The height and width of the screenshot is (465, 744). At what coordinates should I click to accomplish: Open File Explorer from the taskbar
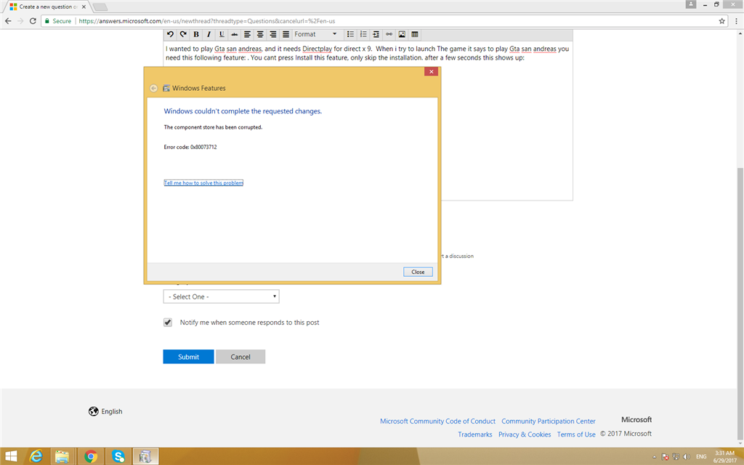click(62, 456)
